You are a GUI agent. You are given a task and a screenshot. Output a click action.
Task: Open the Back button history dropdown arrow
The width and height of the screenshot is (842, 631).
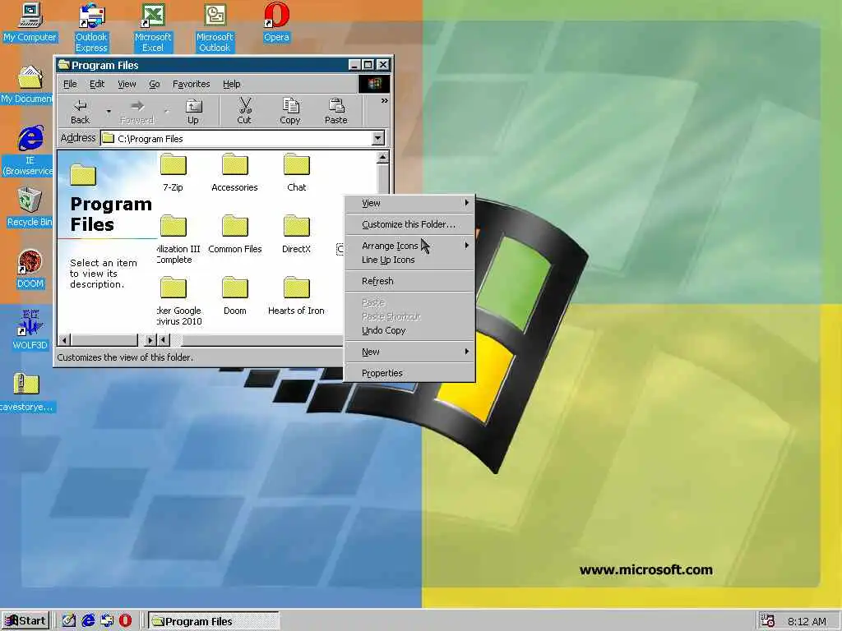[x=109, y=112]
